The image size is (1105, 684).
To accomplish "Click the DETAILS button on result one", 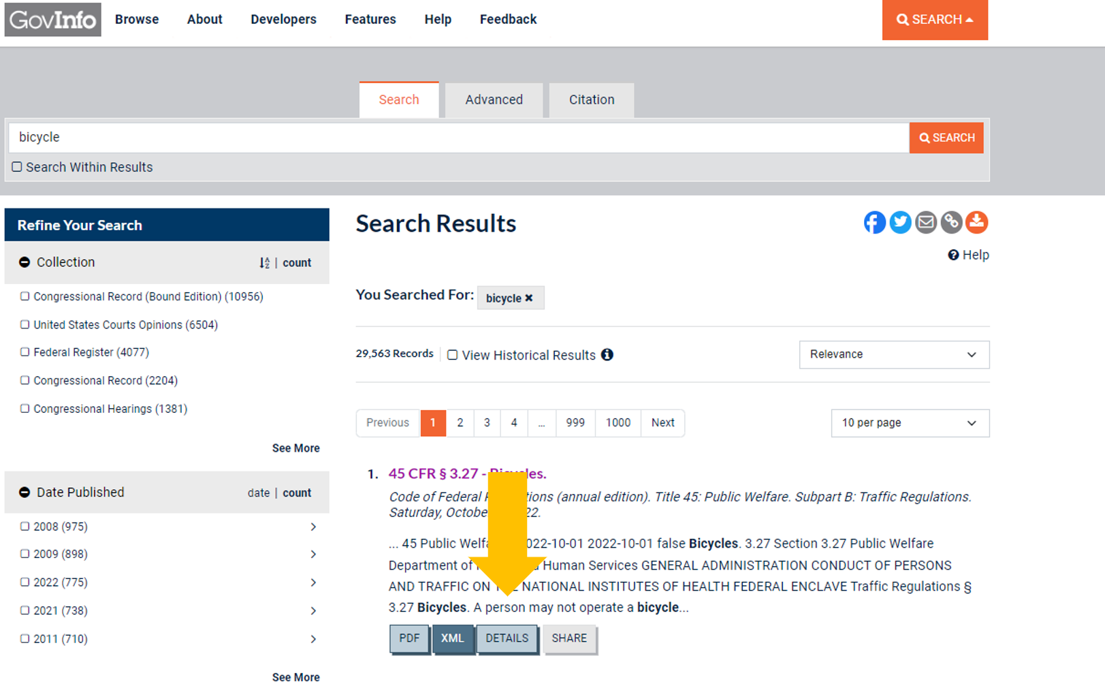I will [x=507, y=638].
